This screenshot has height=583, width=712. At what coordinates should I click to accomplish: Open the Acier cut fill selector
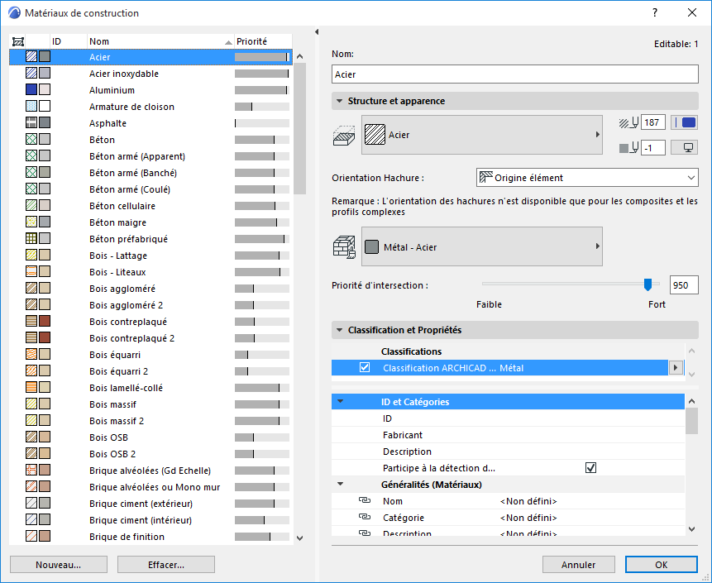pyautogui.click(x=482, y=135)
